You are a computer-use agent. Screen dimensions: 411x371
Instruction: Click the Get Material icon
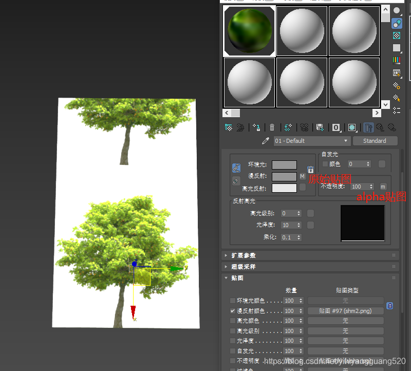point(228,127)
